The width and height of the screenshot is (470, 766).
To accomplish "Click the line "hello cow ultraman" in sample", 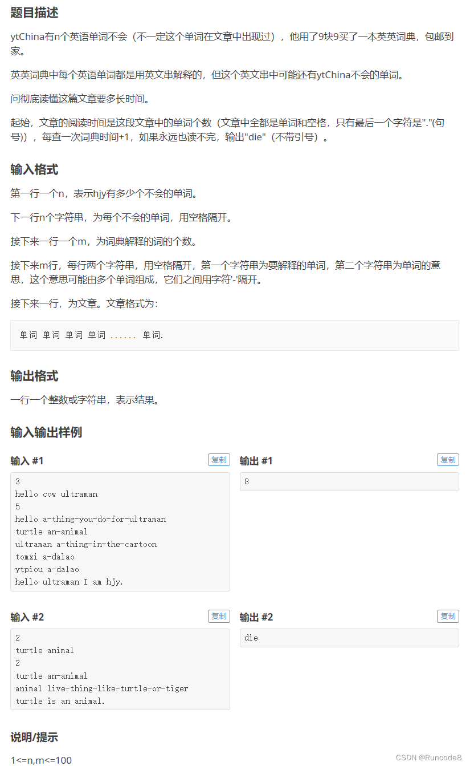I will coord(56,494).
